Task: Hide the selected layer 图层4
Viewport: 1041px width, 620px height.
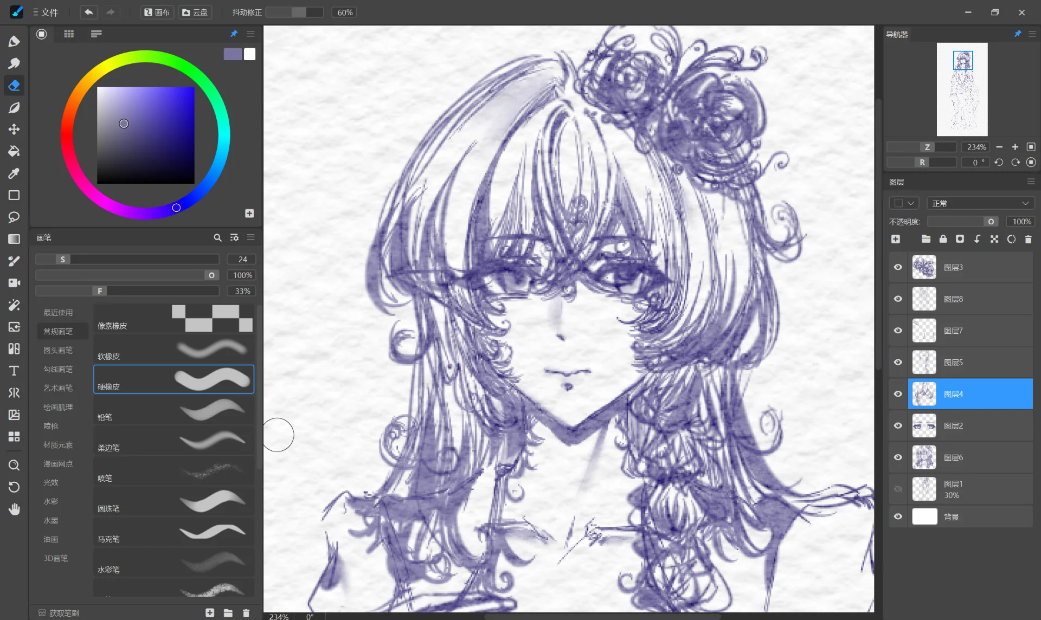Action: point(898,394)
